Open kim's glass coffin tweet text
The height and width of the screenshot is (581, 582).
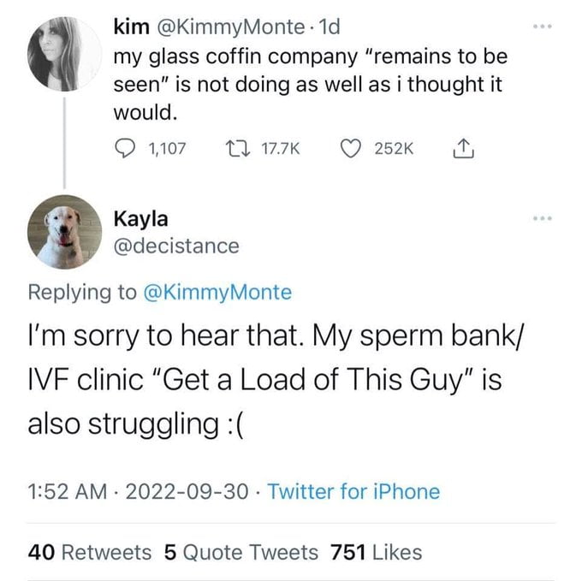click(x=311, y=84)
